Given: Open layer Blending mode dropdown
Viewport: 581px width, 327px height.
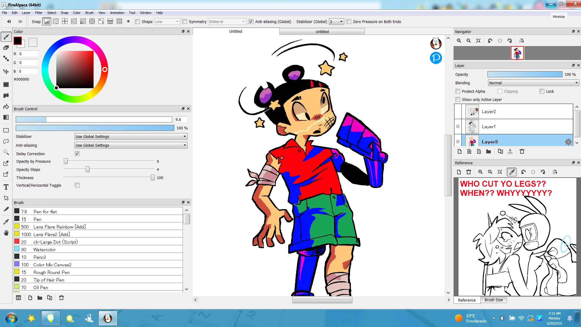Looking at the screenshot, I should (x=533, y=83).
